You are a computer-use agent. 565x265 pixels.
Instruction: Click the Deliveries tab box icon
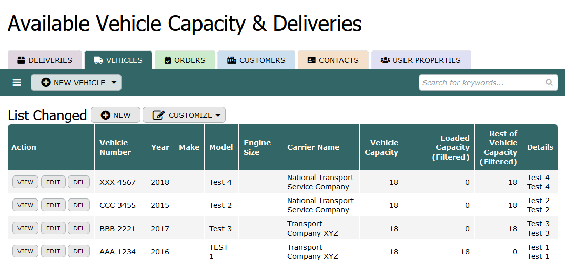coord(21,60)
